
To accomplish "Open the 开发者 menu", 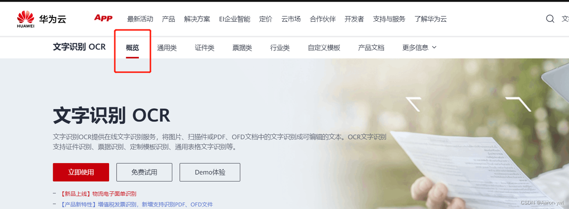I will point(354,19).
